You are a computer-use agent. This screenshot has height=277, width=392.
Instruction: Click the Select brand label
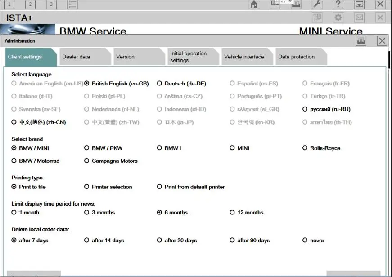27,139
